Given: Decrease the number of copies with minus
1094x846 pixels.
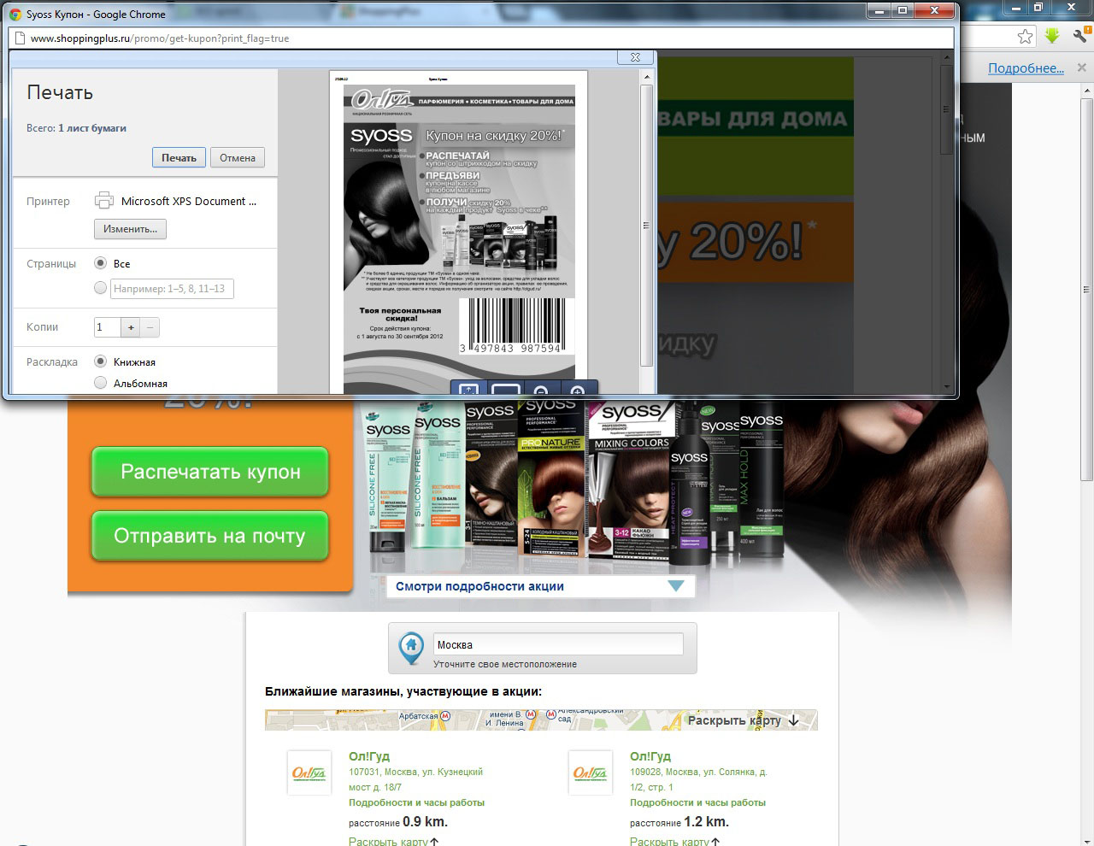Looking at the screenshot, I should 150,327.
